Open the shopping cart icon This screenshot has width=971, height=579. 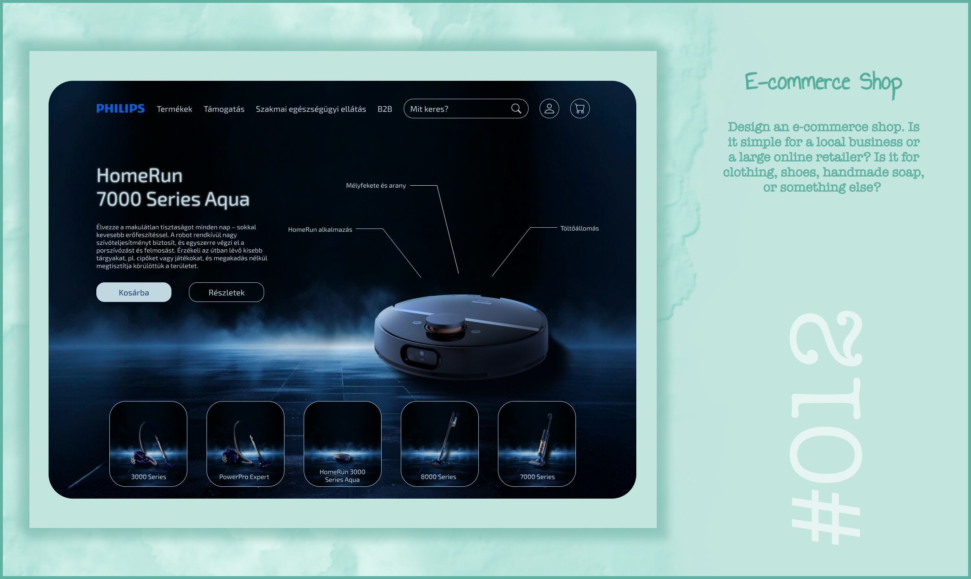[x=580, y=109]
